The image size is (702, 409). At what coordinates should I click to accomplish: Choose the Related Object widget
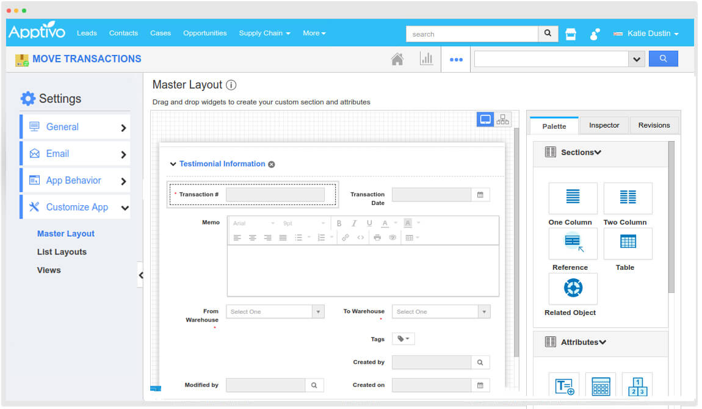pos(573,288)
